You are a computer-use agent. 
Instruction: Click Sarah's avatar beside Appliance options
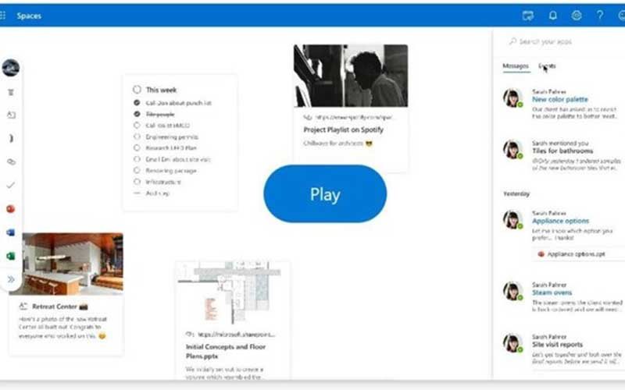[x=512, y=220]
